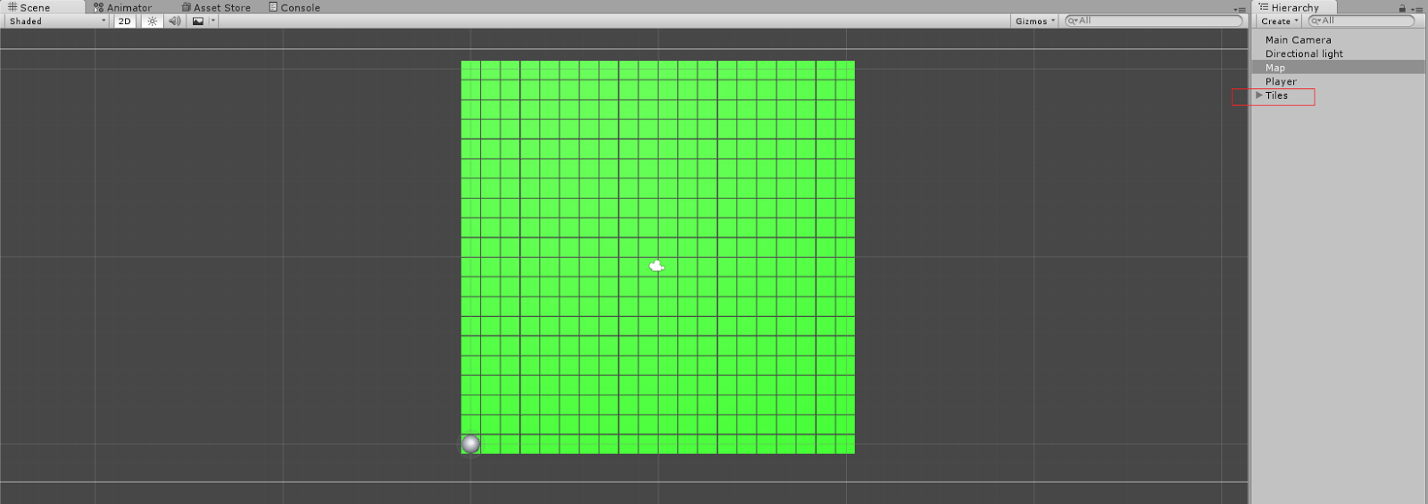Open the Shaded draw mode dropdown
Image resolution: width=1428 pixels, height=504 pixels.
coord(57,21)
